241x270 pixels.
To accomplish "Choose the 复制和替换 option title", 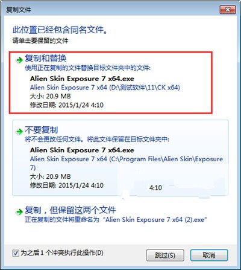I will [46, 58].
